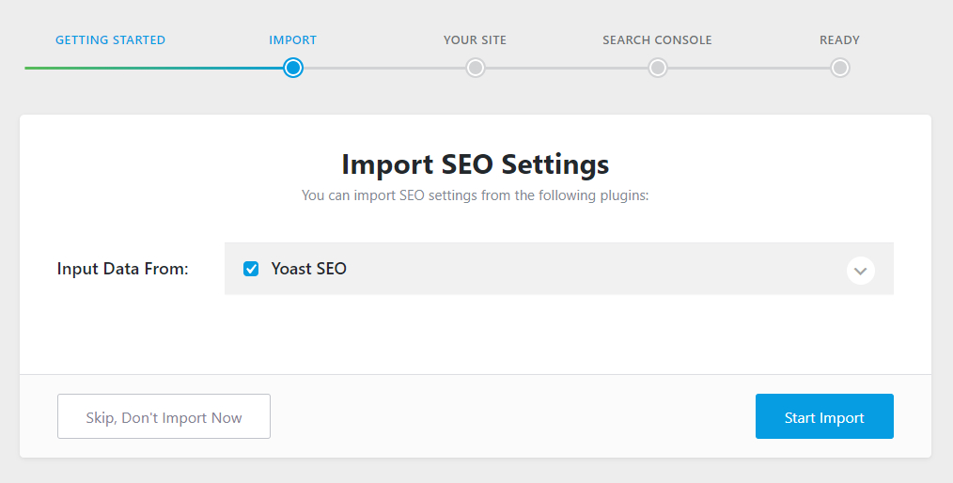Viewport: 953px width, 483px height.
Task: Select the Import step label
Action: pyautogui.click(x=293, y=40)
